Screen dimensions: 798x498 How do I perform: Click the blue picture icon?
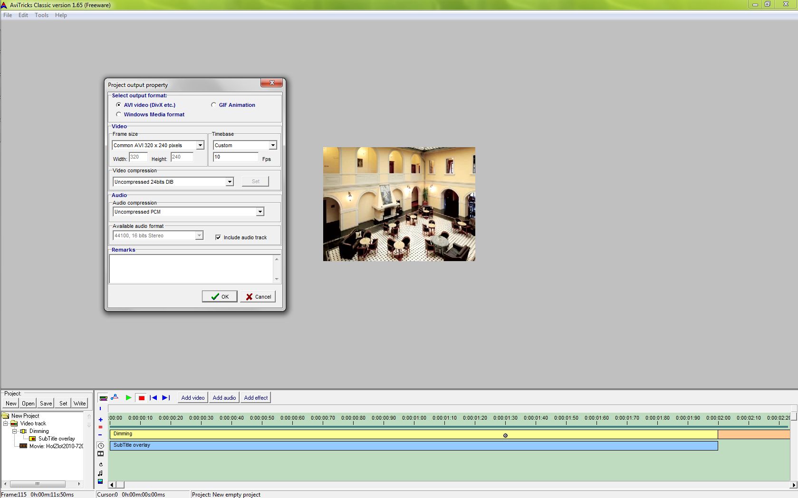click(x=101, y=481)
